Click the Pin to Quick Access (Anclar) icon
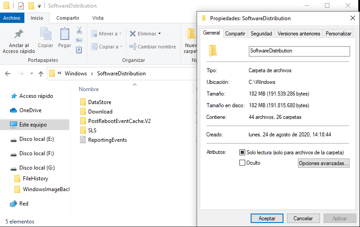Screen dimensions: 360x227 click(19, 34)
